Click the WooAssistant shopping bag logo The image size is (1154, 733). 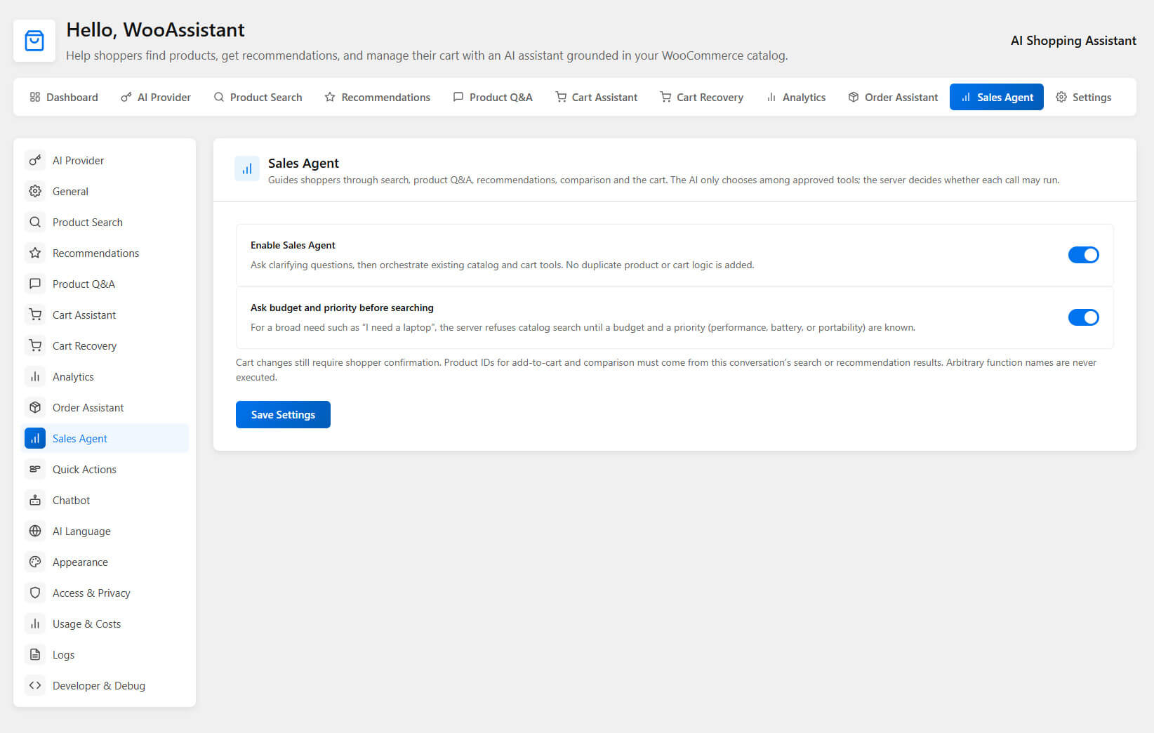click(34, 41)
